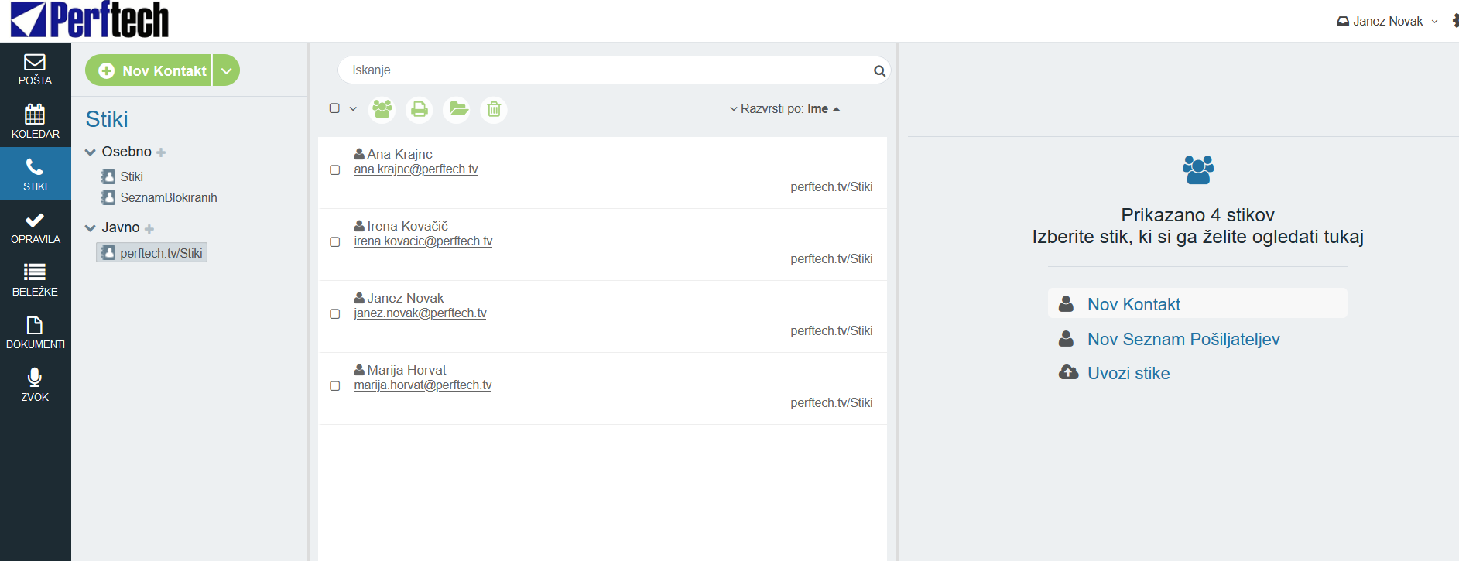Click the green Nov Kontakt button
This screenshot has height=561, width=1459.
[x=149, y=70]
